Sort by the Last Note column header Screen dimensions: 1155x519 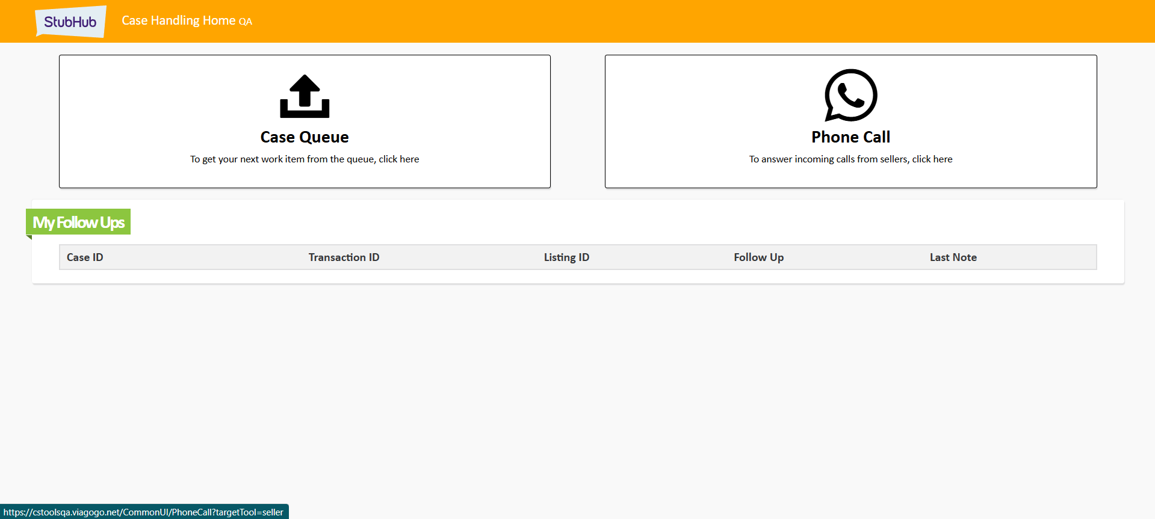pyautogui.click(x=953, y=257)
